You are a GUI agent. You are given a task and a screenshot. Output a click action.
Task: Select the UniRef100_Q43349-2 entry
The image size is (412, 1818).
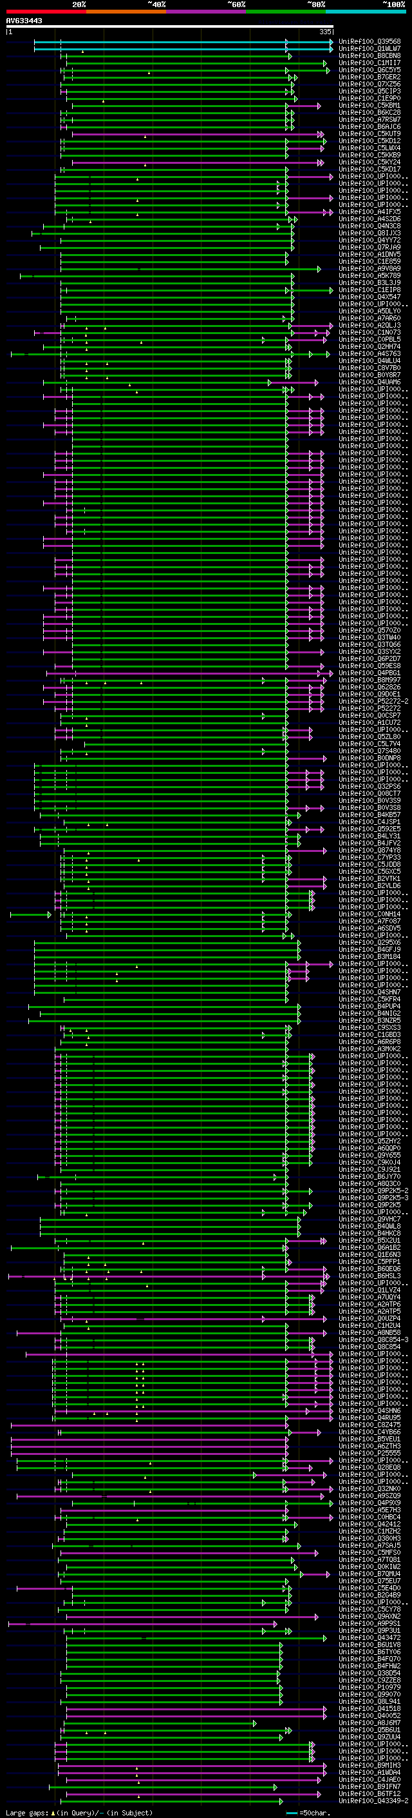(x=374, y=1801)
